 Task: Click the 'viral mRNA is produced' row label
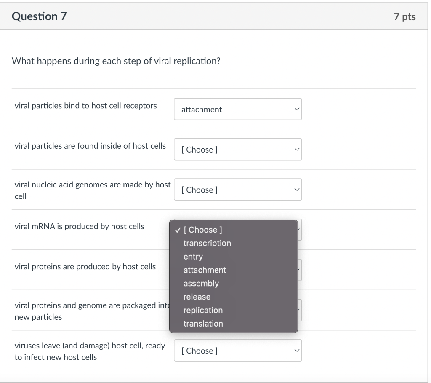point(79,226)
